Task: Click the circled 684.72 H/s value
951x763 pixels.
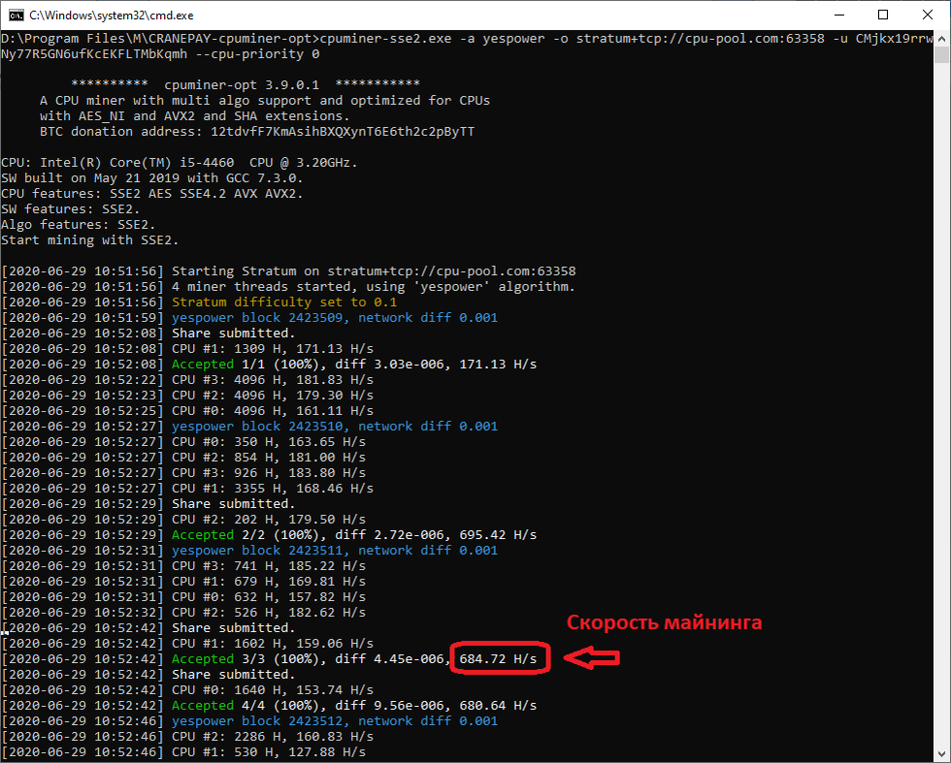Action: [x=499, y=658]
